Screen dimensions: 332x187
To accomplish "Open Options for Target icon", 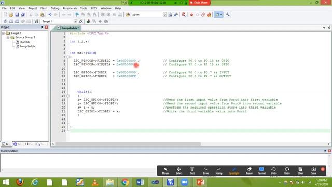I will tap(81, 21).
